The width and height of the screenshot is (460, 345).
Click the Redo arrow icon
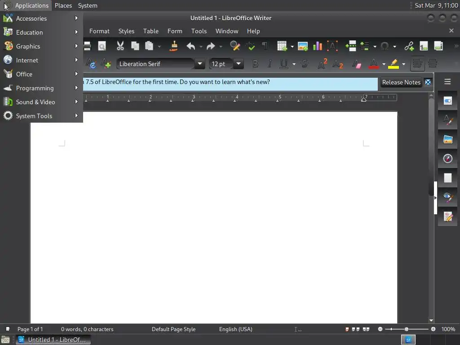point(211,46)
